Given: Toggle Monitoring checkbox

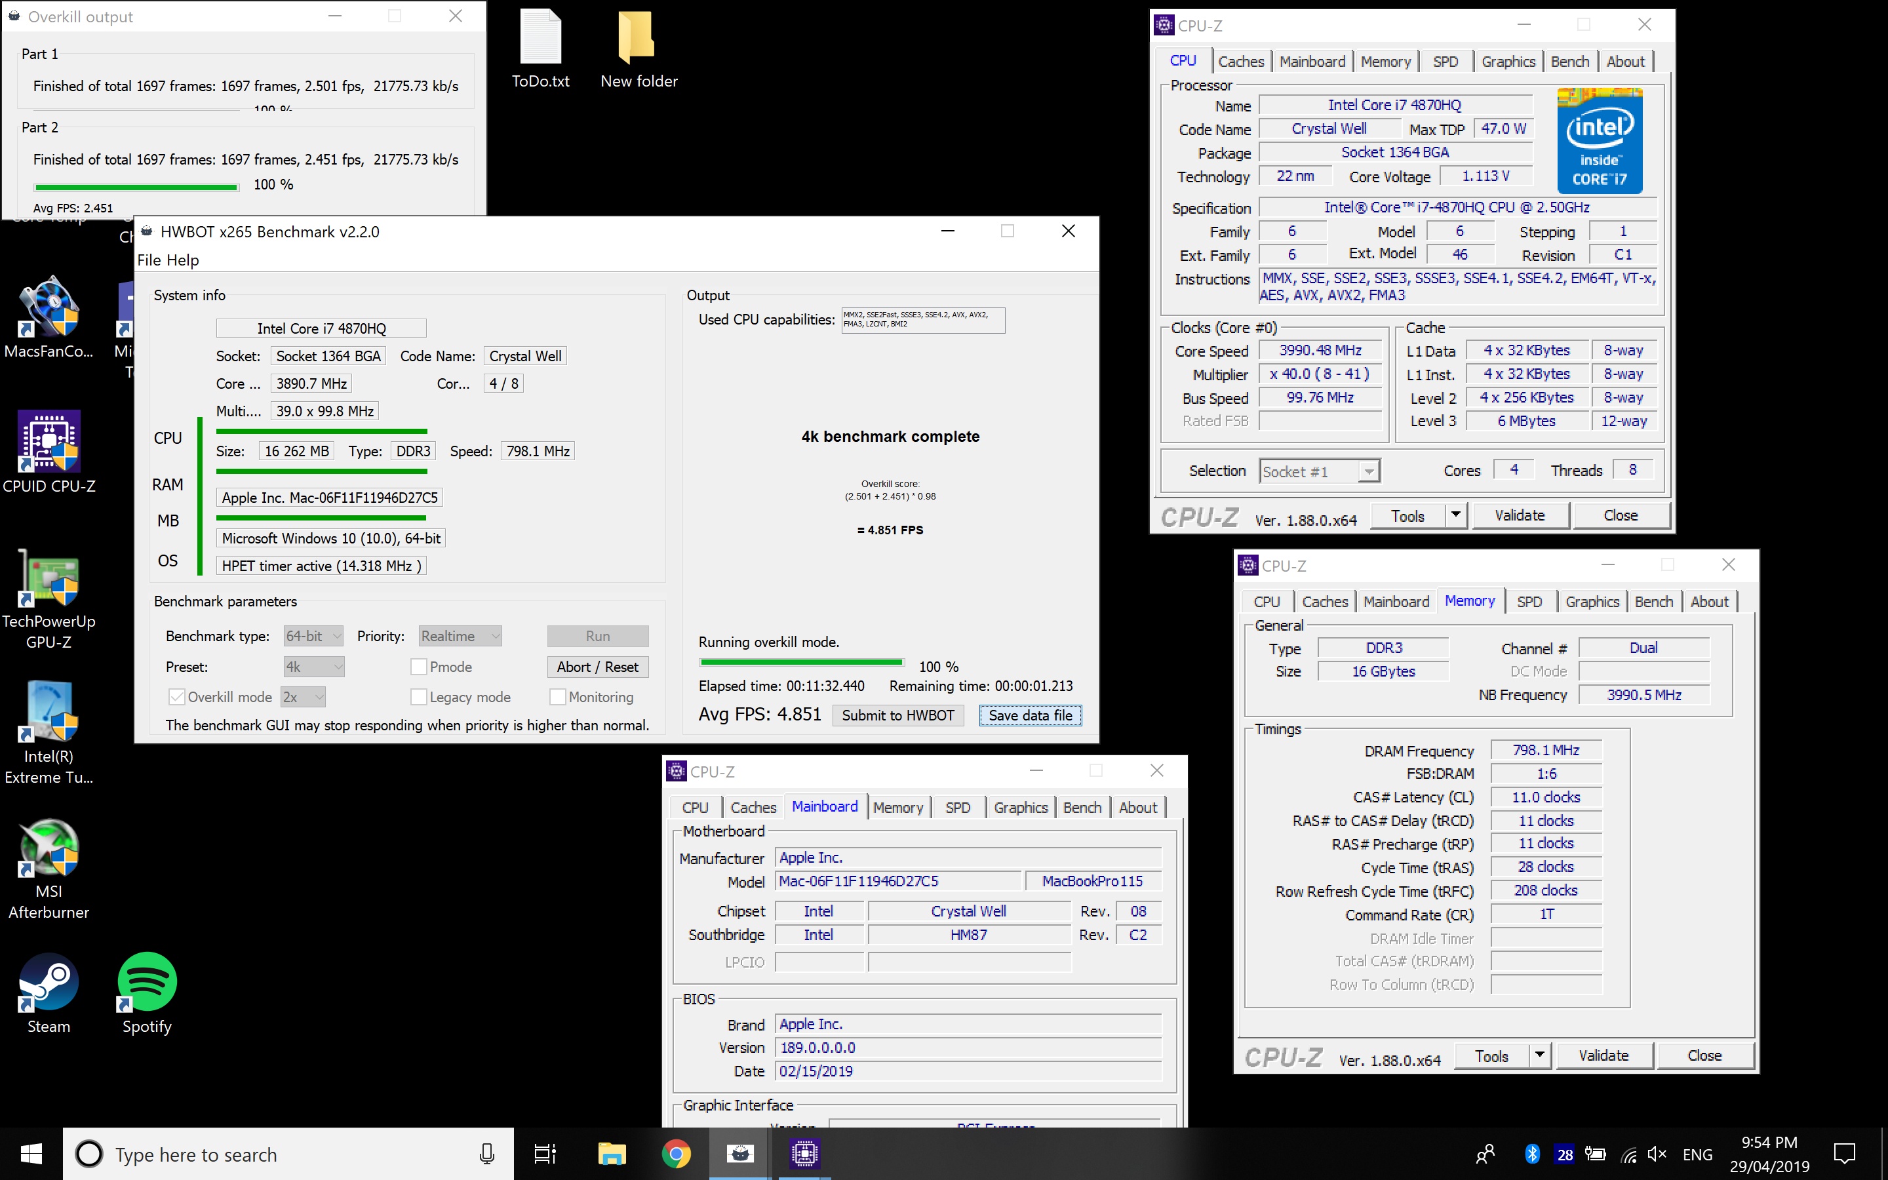Looking at the screenshot, I should pos(557,696).
